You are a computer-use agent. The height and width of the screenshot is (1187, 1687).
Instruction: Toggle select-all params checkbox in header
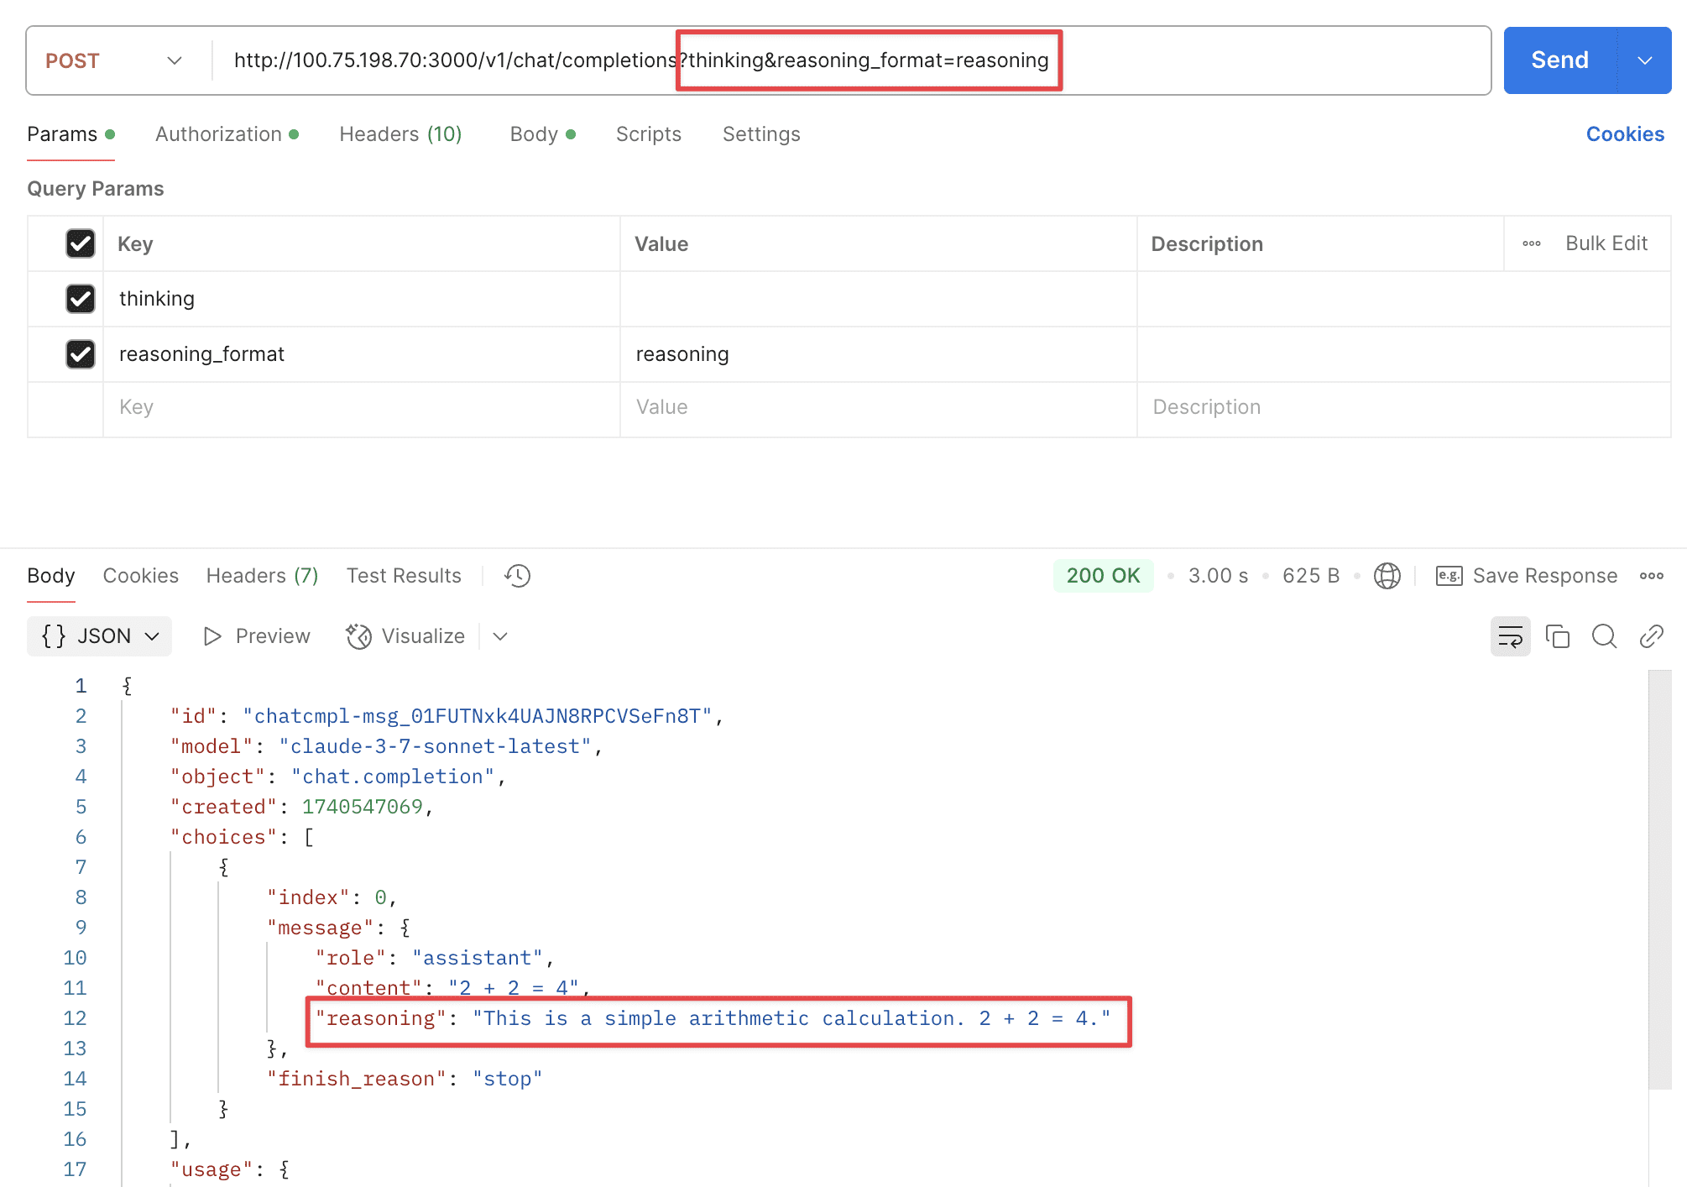point(81,243)
